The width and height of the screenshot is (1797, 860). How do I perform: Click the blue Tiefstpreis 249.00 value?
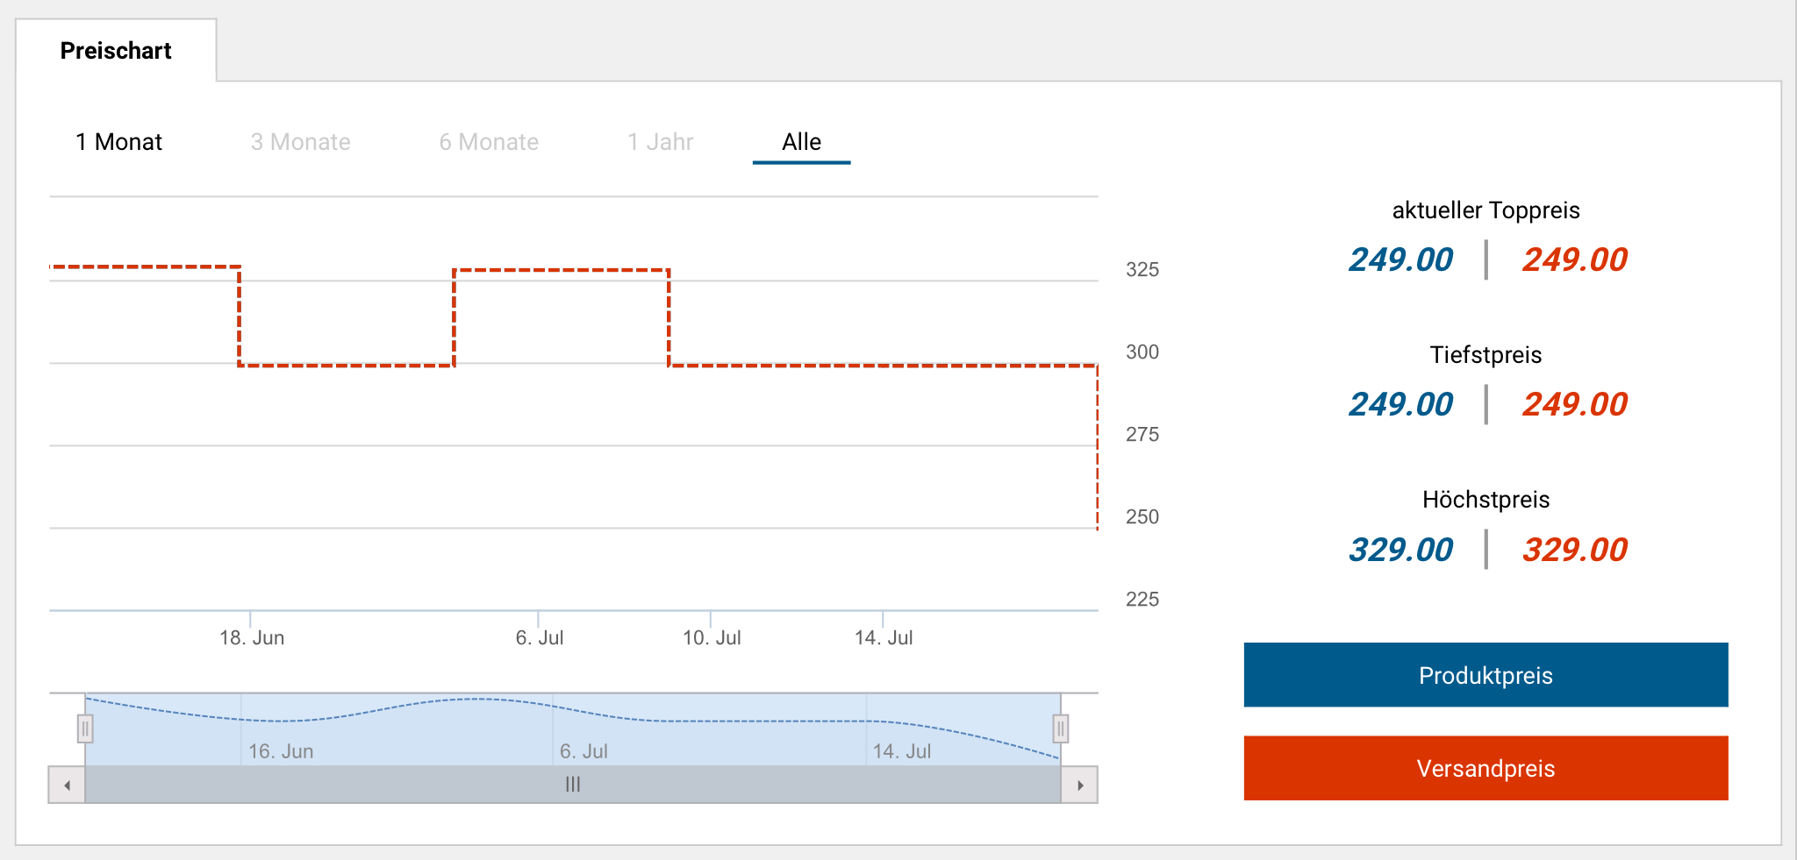tap(1400, 404)
